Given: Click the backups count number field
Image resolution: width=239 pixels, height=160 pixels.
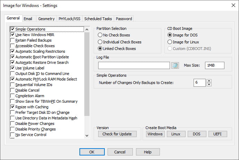Looking at the screenshot, I should pyautogui.click(x=199, y=83).
